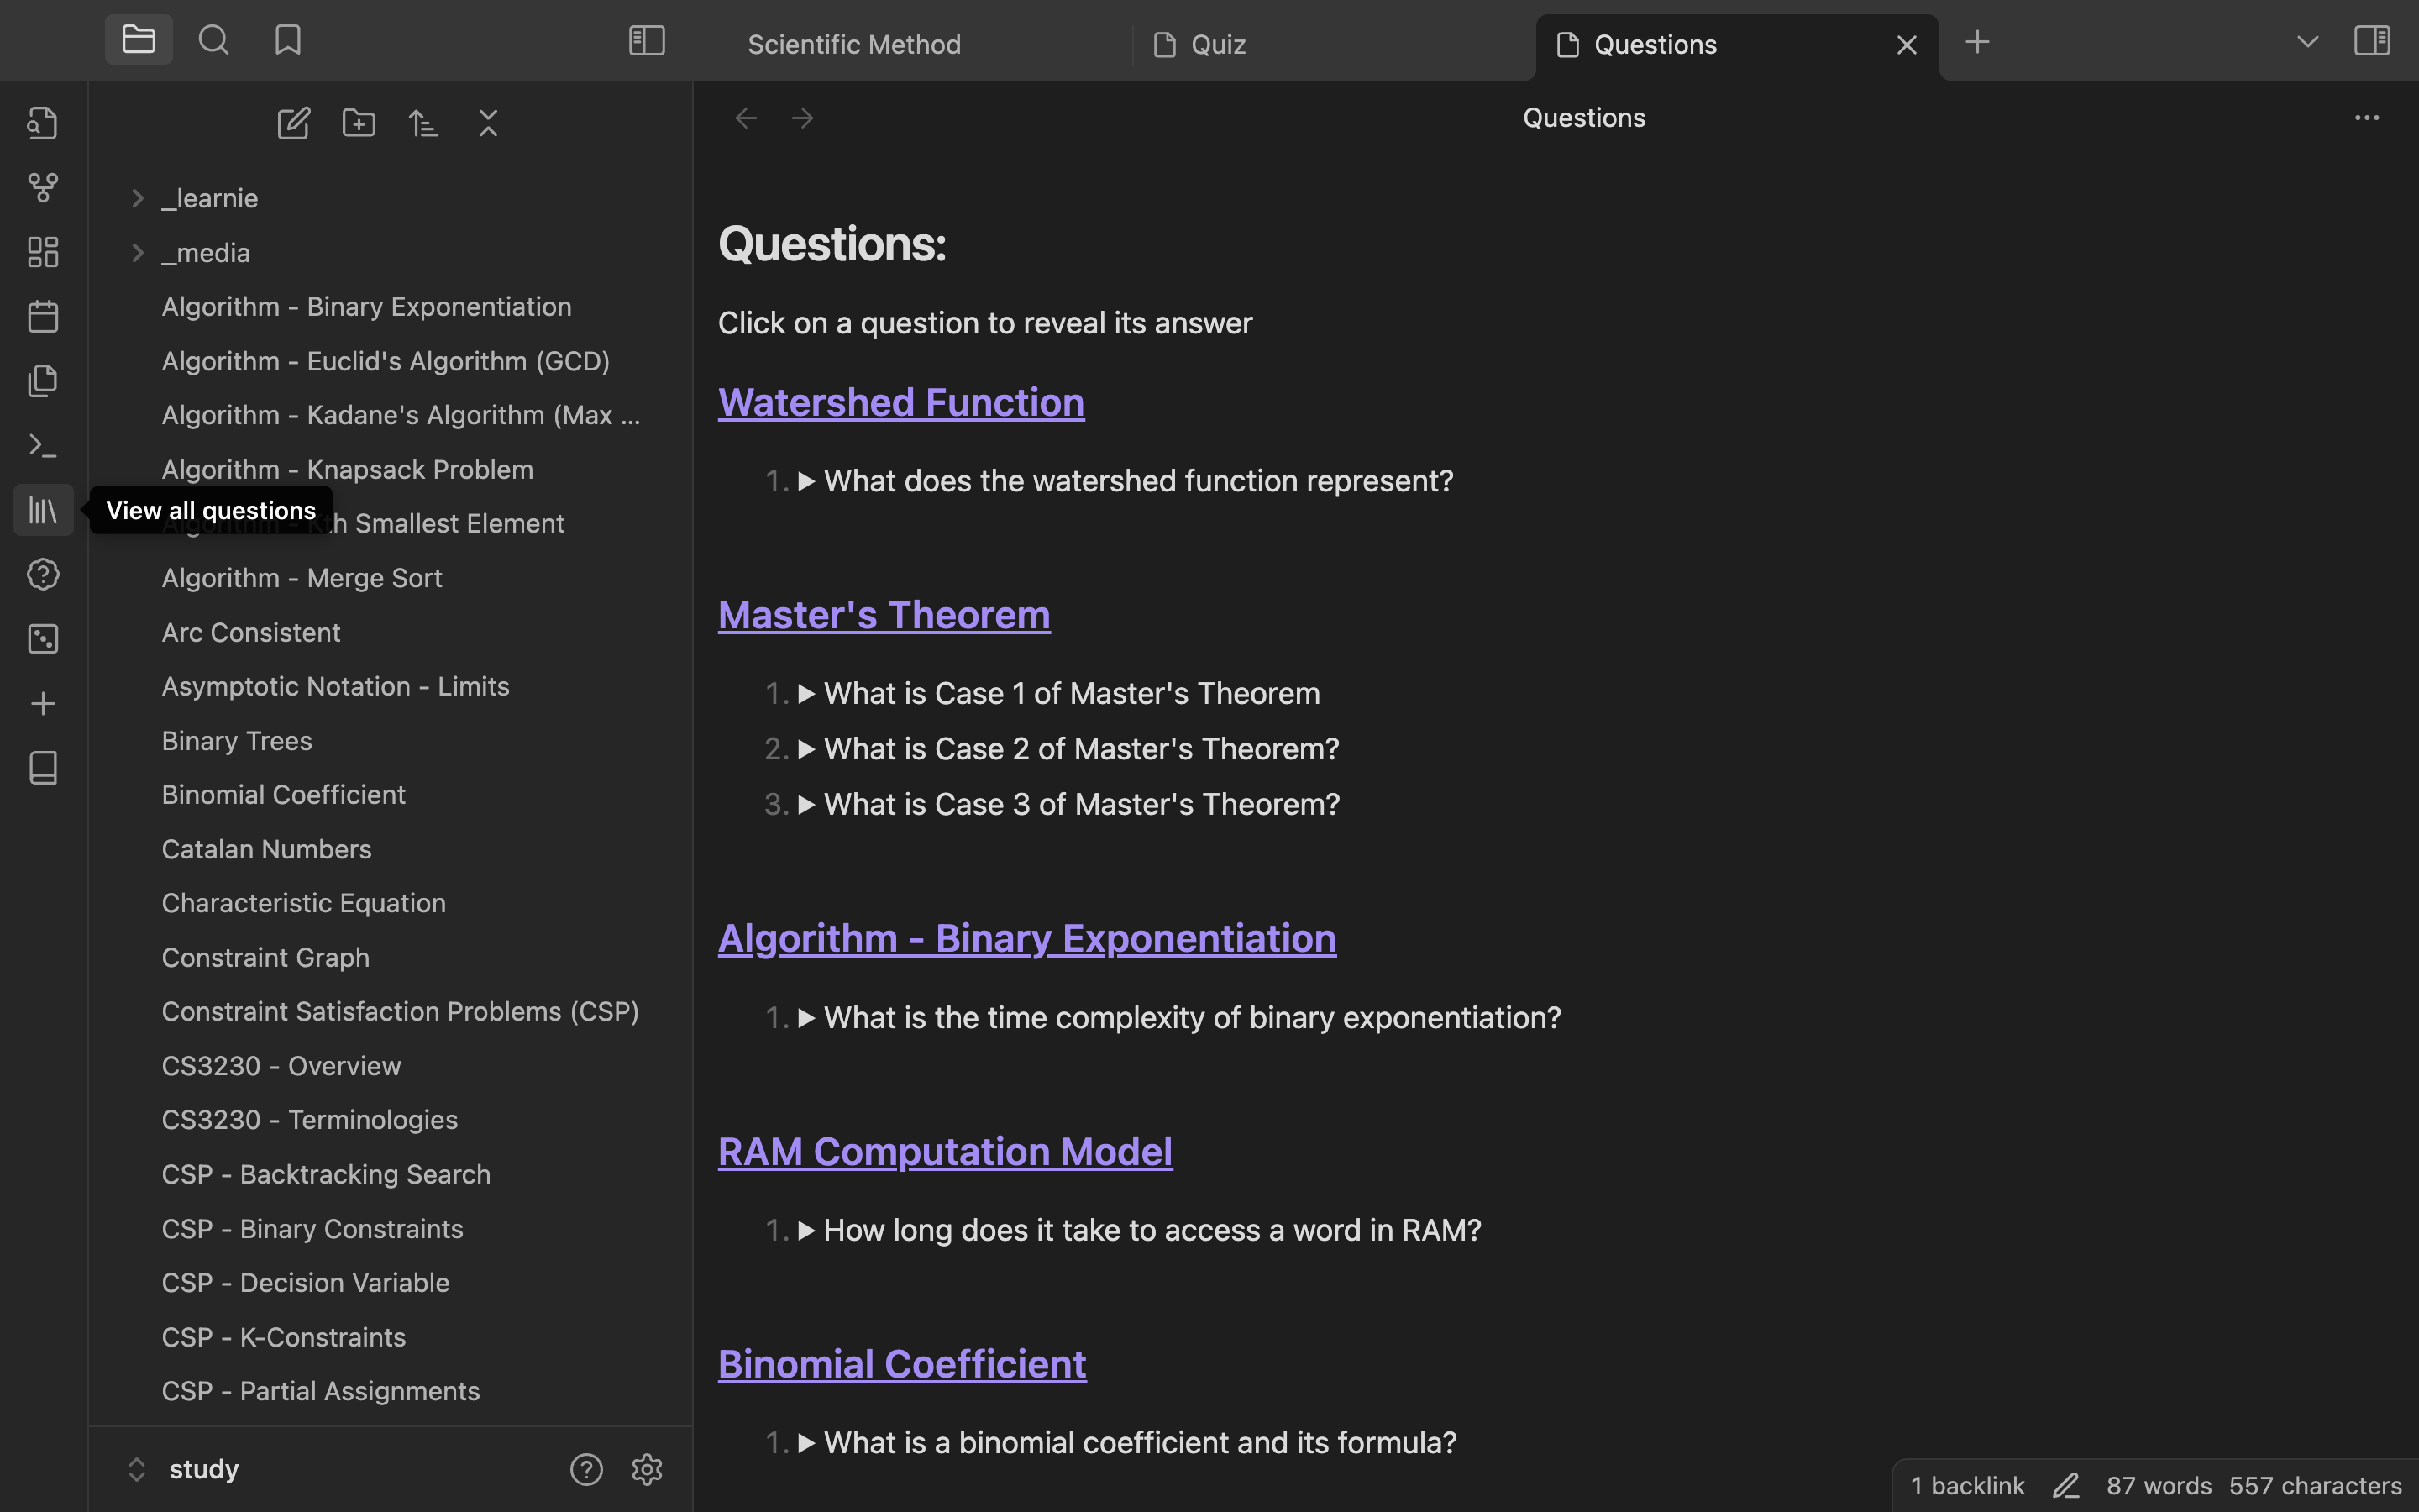Switch to the Scientific Method tab
This screenshot has width=2419, height=1512.
[x=853, y=45]
